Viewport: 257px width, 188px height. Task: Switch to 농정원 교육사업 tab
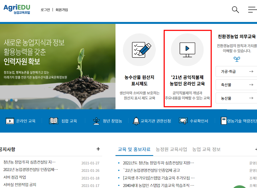click(x=171, y=149)
